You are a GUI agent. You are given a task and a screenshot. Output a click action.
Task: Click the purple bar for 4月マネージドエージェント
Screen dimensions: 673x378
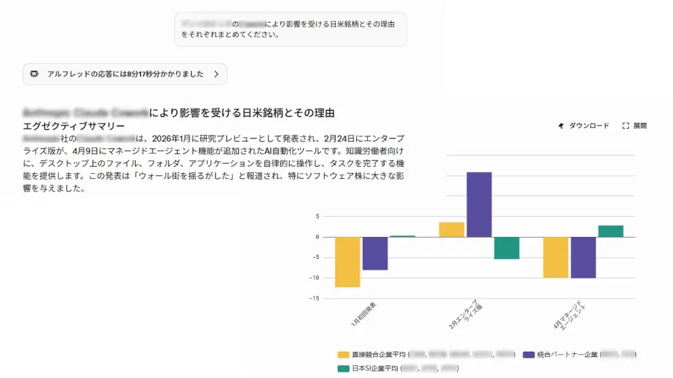(x=584, y=258)
